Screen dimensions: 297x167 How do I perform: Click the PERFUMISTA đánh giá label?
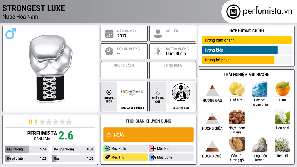[x=42, y=136]
